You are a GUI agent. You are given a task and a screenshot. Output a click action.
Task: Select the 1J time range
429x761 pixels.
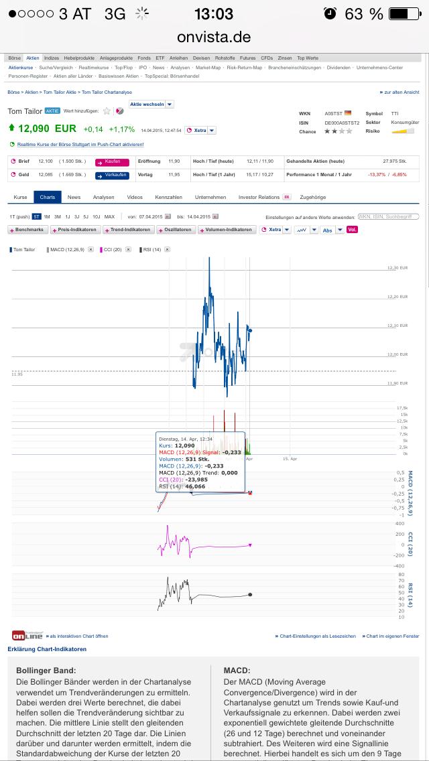68,216
